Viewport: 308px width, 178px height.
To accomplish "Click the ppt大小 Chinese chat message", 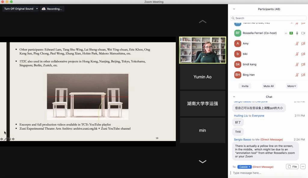I will 259,108.
